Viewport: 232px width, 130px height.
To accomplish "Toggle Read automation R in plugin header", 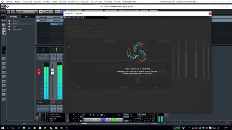I will coord(72,17).
